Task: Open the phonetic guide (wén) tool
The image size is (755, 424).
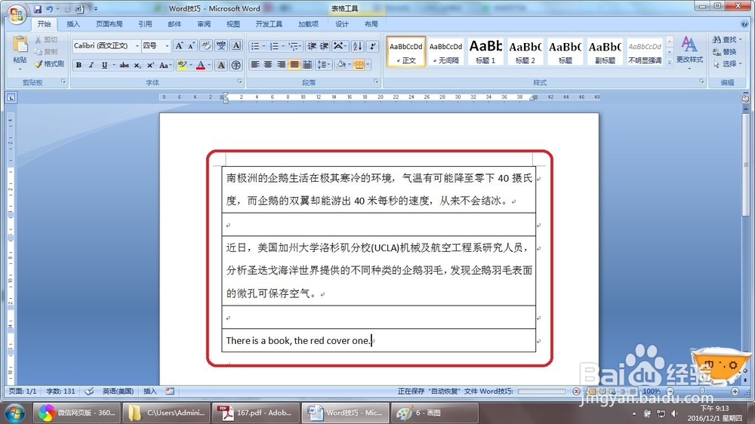Action: (x=221, y=46)
